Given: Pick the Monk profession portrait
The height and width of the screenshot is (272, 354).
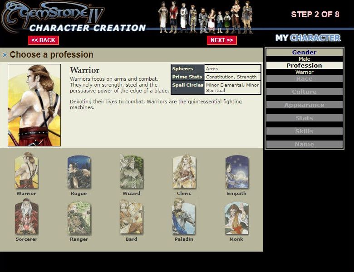Looking at the screenshot, I should 237,217.
